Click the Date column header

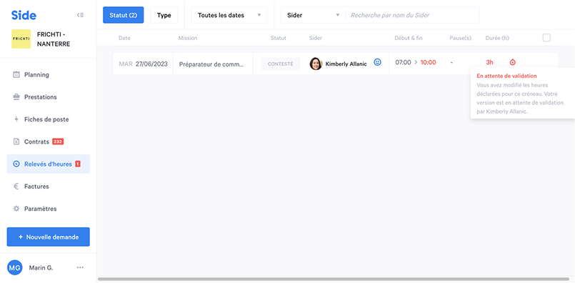click(x=124, y=38)
